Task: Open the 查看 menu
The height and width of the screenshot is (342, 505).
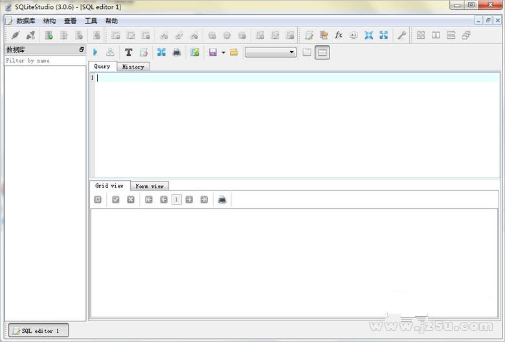Action: [x=70, y=21]
